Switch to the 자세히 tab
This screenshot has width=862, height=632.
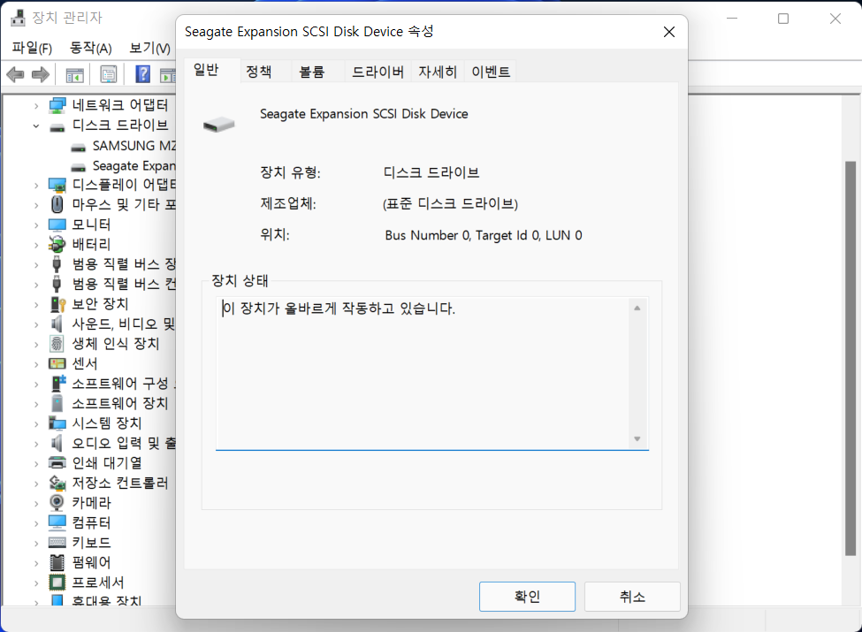tap(438, 72)
